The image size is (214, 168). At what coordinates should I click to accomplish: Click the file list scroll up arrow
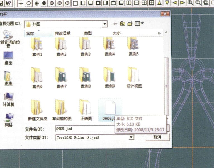click(x=166, y=32)
